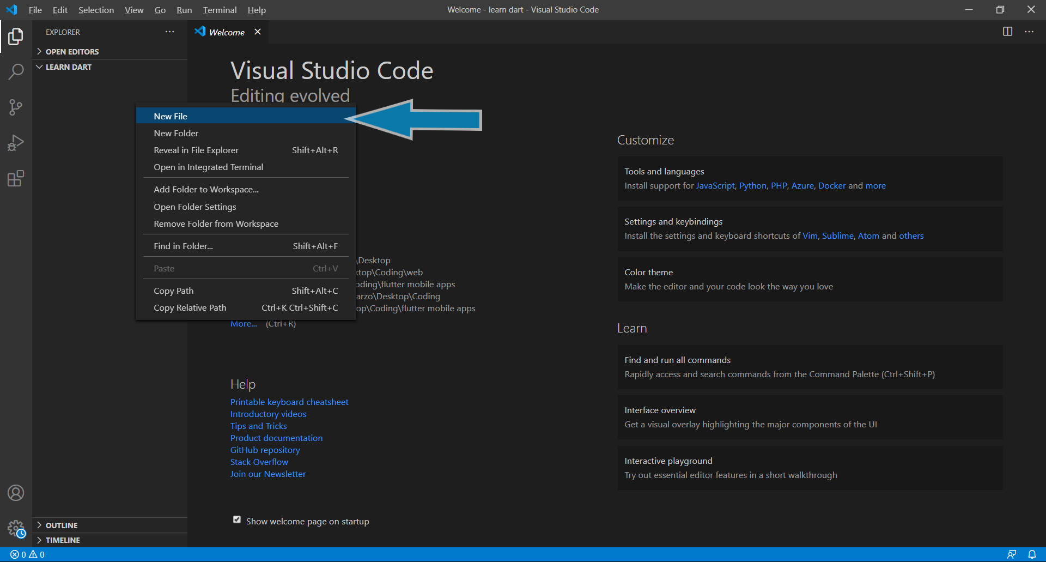Open the Manage gear icon
1046x562 pixels.
point(16,528)
